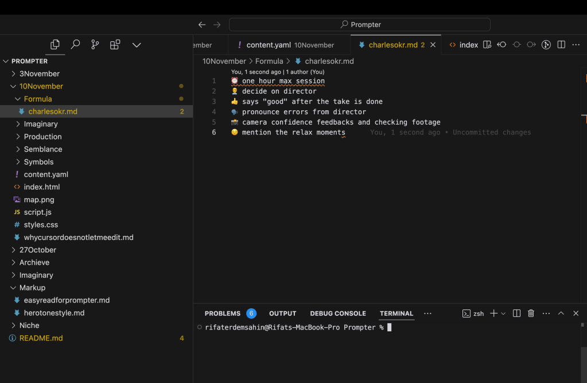Expand the Symbols folder

(x=96, y=162)
